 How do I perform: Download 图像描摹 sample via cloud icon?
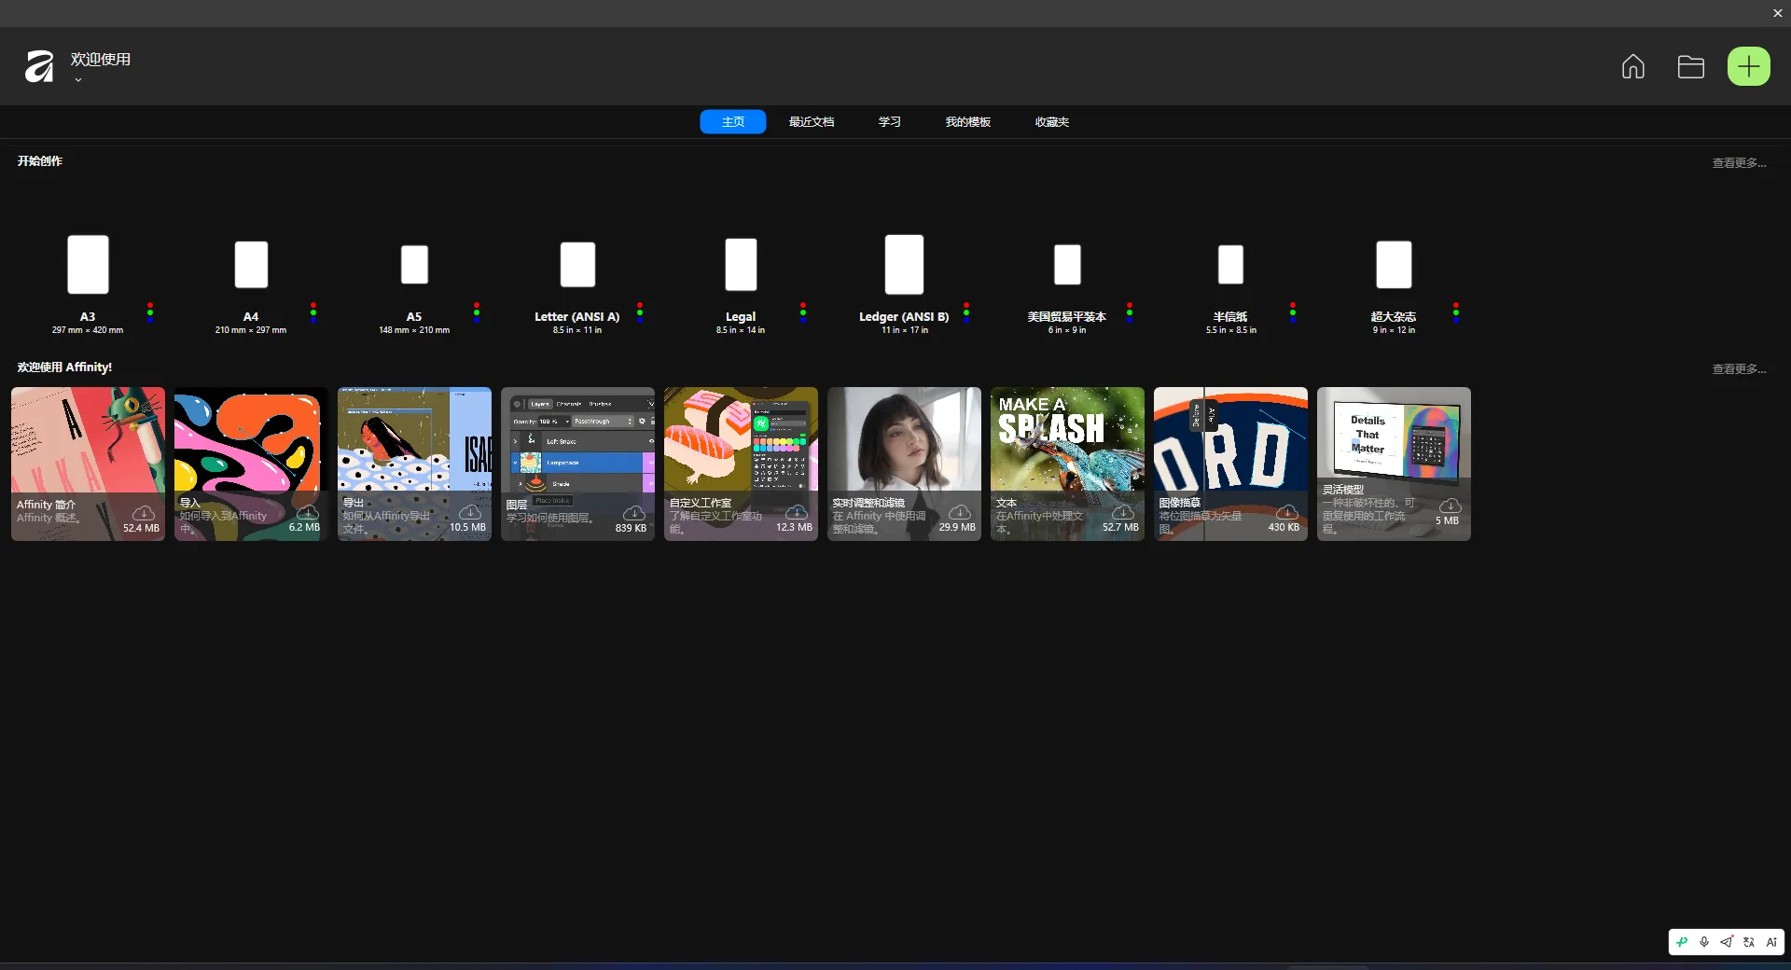click(1286, 513)
